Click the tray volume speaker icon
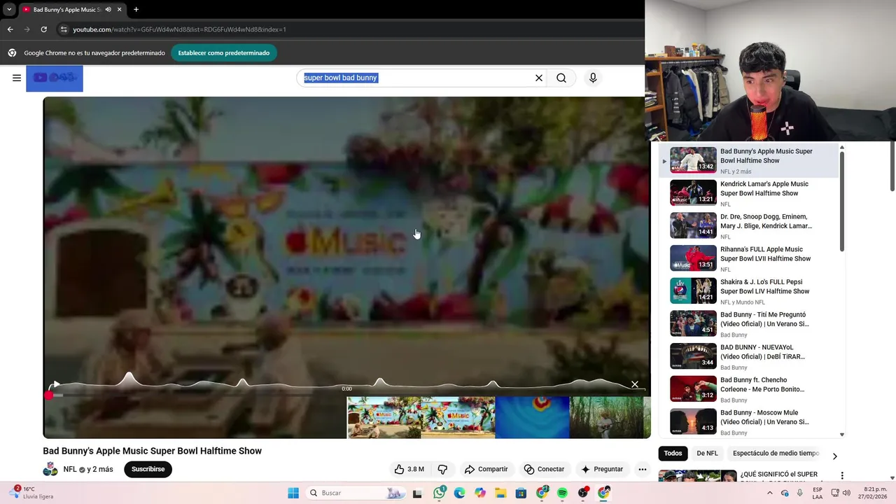The image size is (896, 504). [x=846, y=493]
